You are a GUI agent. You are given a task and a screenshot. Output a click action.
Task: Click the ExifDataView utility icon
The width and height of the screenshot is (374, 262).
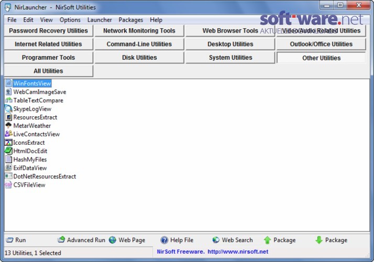click(x=8, y=168)
